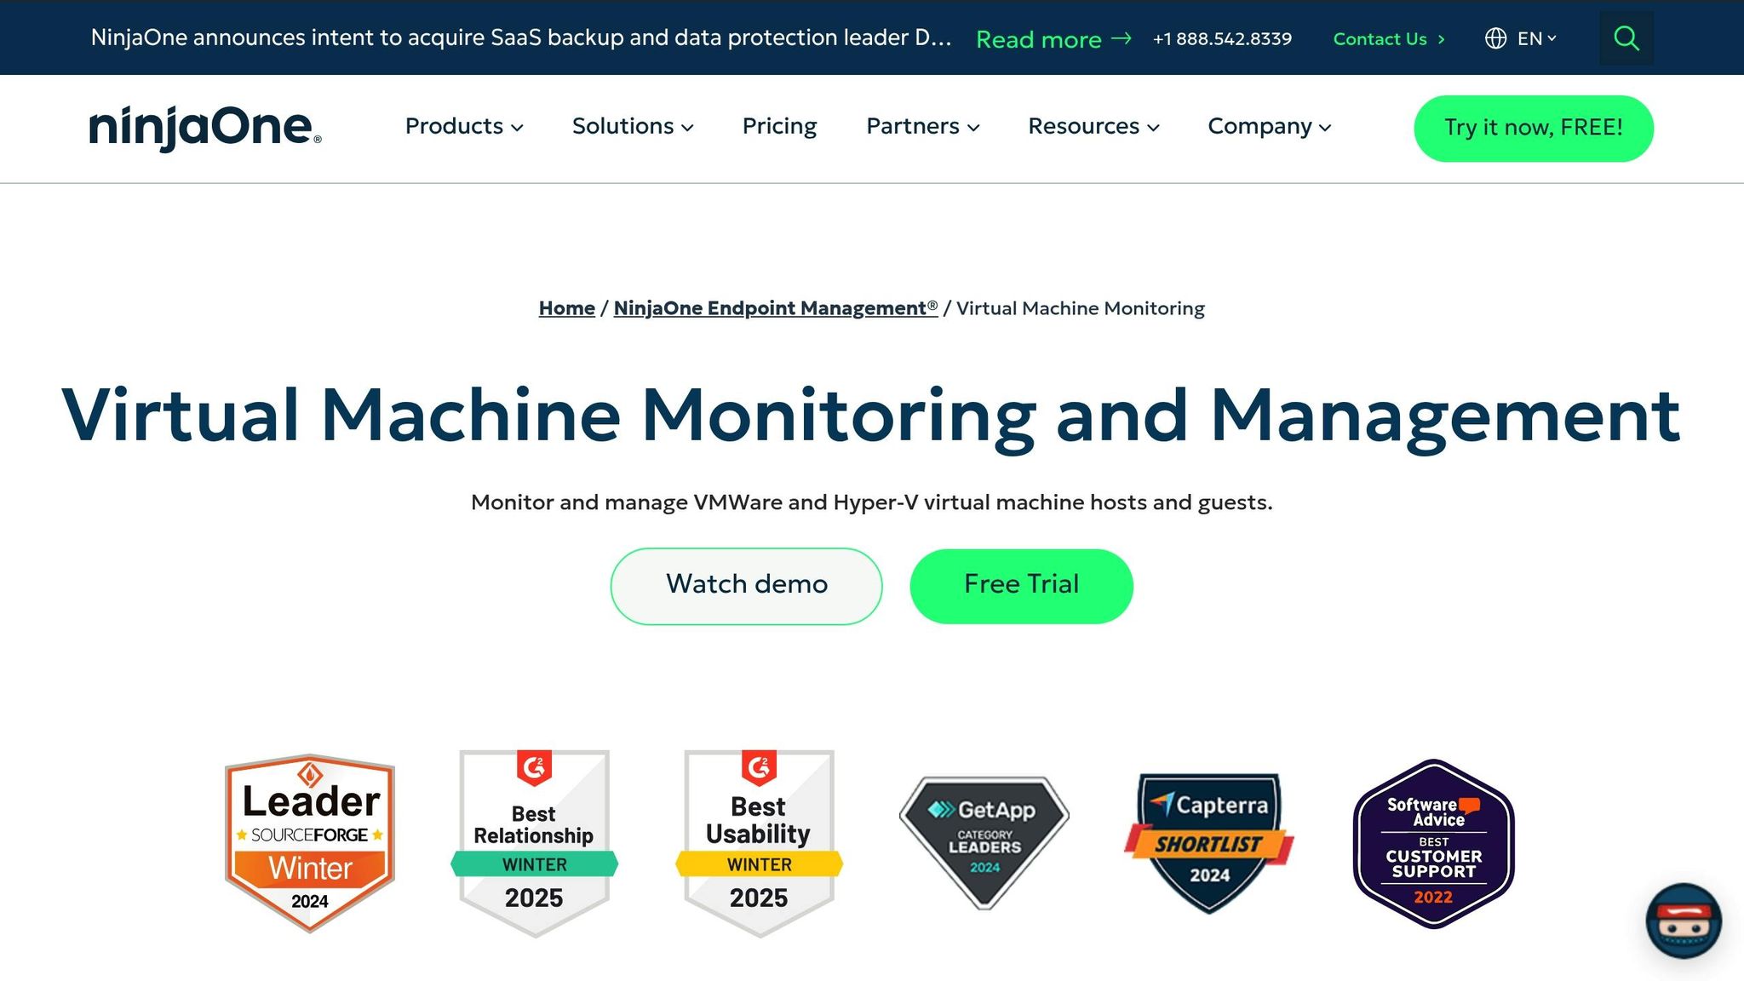The image size is (1744, 981).
Task: Click the G2 Best Relationship 2025 badge
Action: click(x=533, y=839)
